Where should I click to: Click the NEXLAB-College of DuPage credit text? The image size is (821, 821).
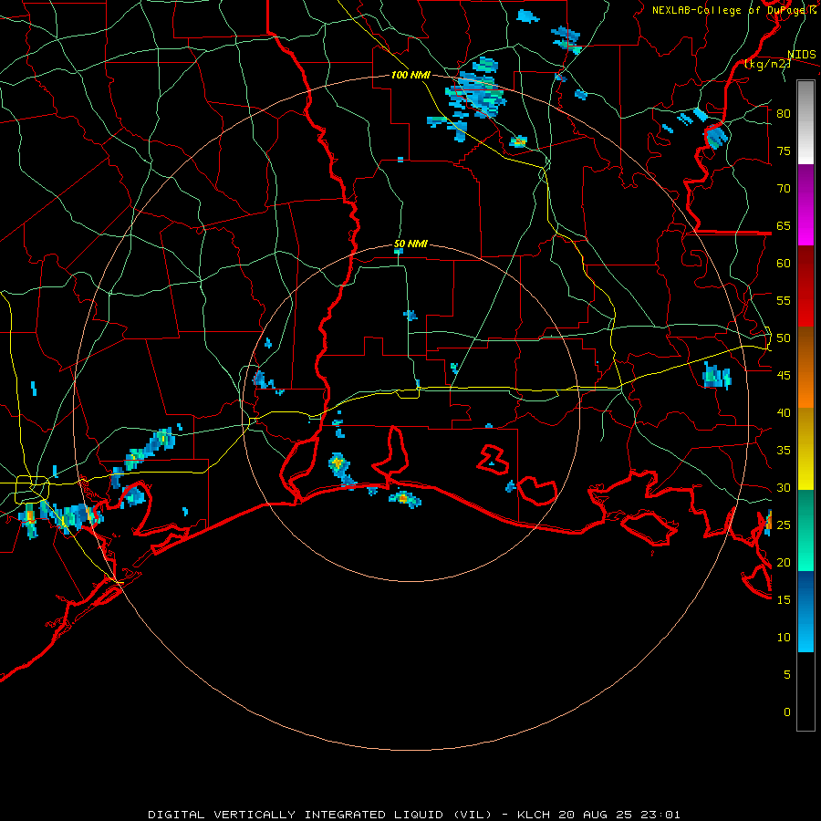[734, 10]
